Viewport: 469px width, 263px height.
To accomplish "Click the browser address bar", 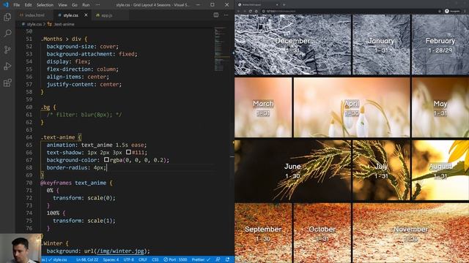I will pos(350,11).
